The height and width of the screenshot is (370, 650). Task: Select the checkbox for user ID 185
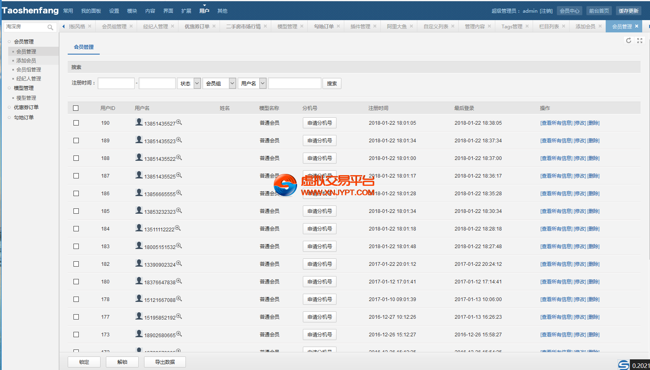click(76, 211)
